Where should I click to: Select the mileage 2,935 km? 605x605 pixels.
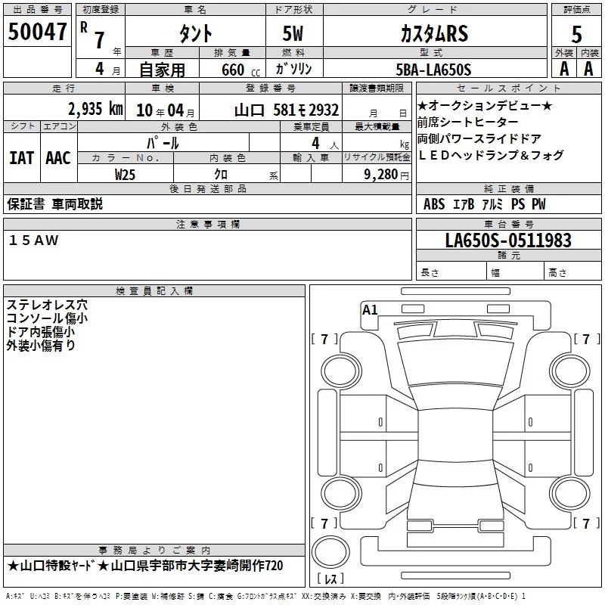[x=95, y=109]
